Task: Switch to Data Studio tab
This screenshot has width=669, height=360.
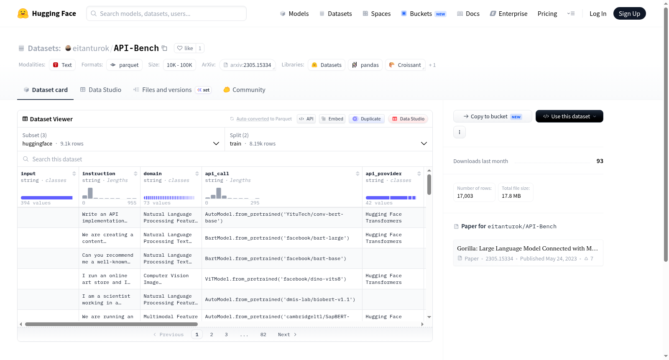Action: coord(101,89)
